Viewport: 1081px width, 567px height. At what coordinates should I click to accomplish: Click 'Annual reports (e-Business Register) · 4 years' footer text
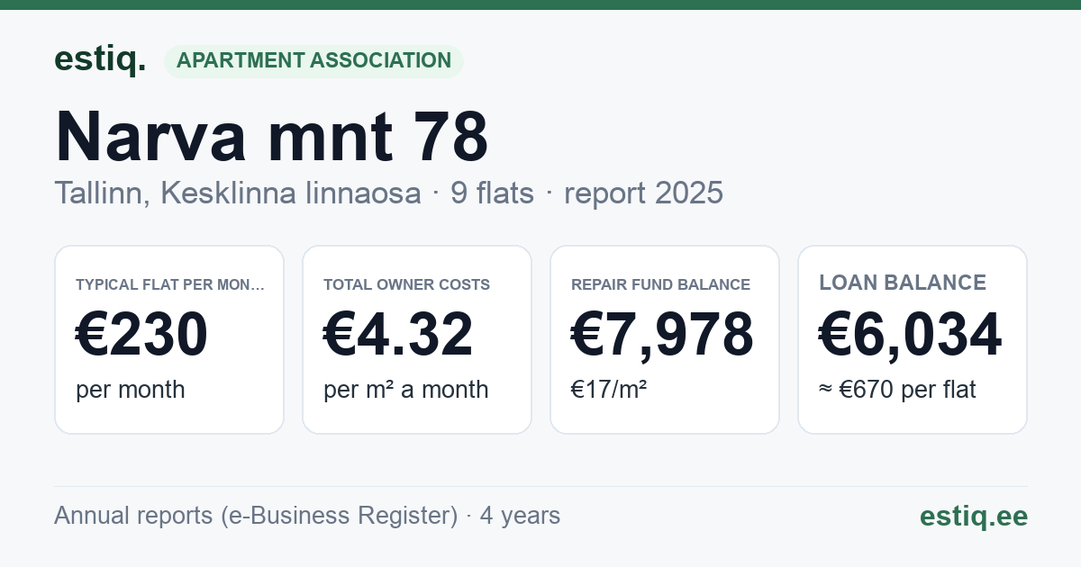[x=307, y=516]
